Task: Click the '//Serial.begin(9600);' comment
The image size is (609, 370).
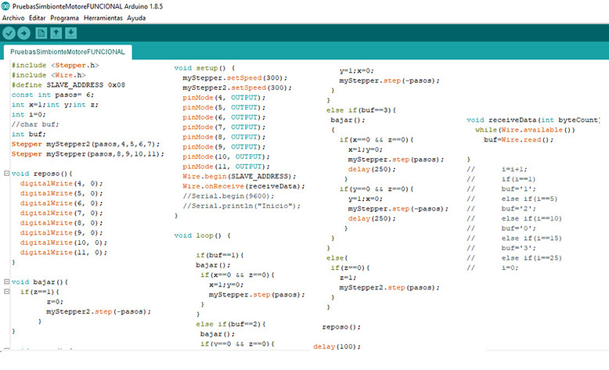Action: pyautogui.click(x=229, y=196)
